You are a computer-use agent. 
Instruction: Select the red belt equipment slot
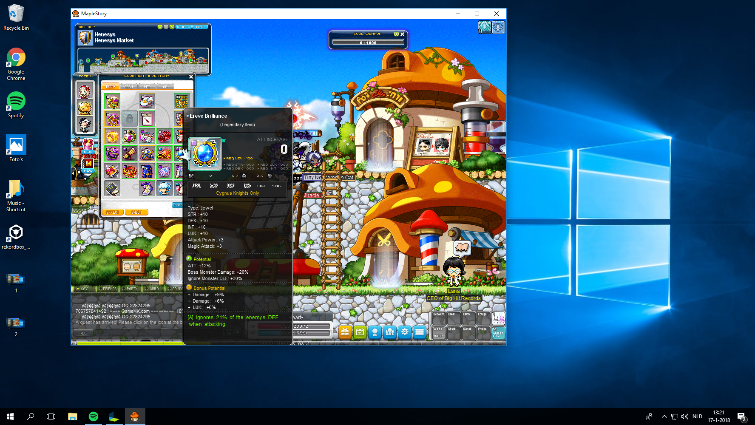point(130,171)
